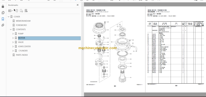Close the Bookmarks panel
Screen dimensions: 206x97
[x=78, y=5]
